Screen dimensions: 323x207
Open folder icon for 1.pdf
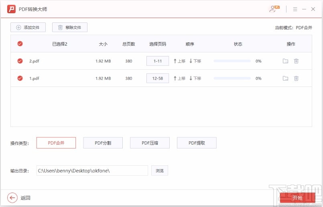pyautogui.click(x=285, y=78)
